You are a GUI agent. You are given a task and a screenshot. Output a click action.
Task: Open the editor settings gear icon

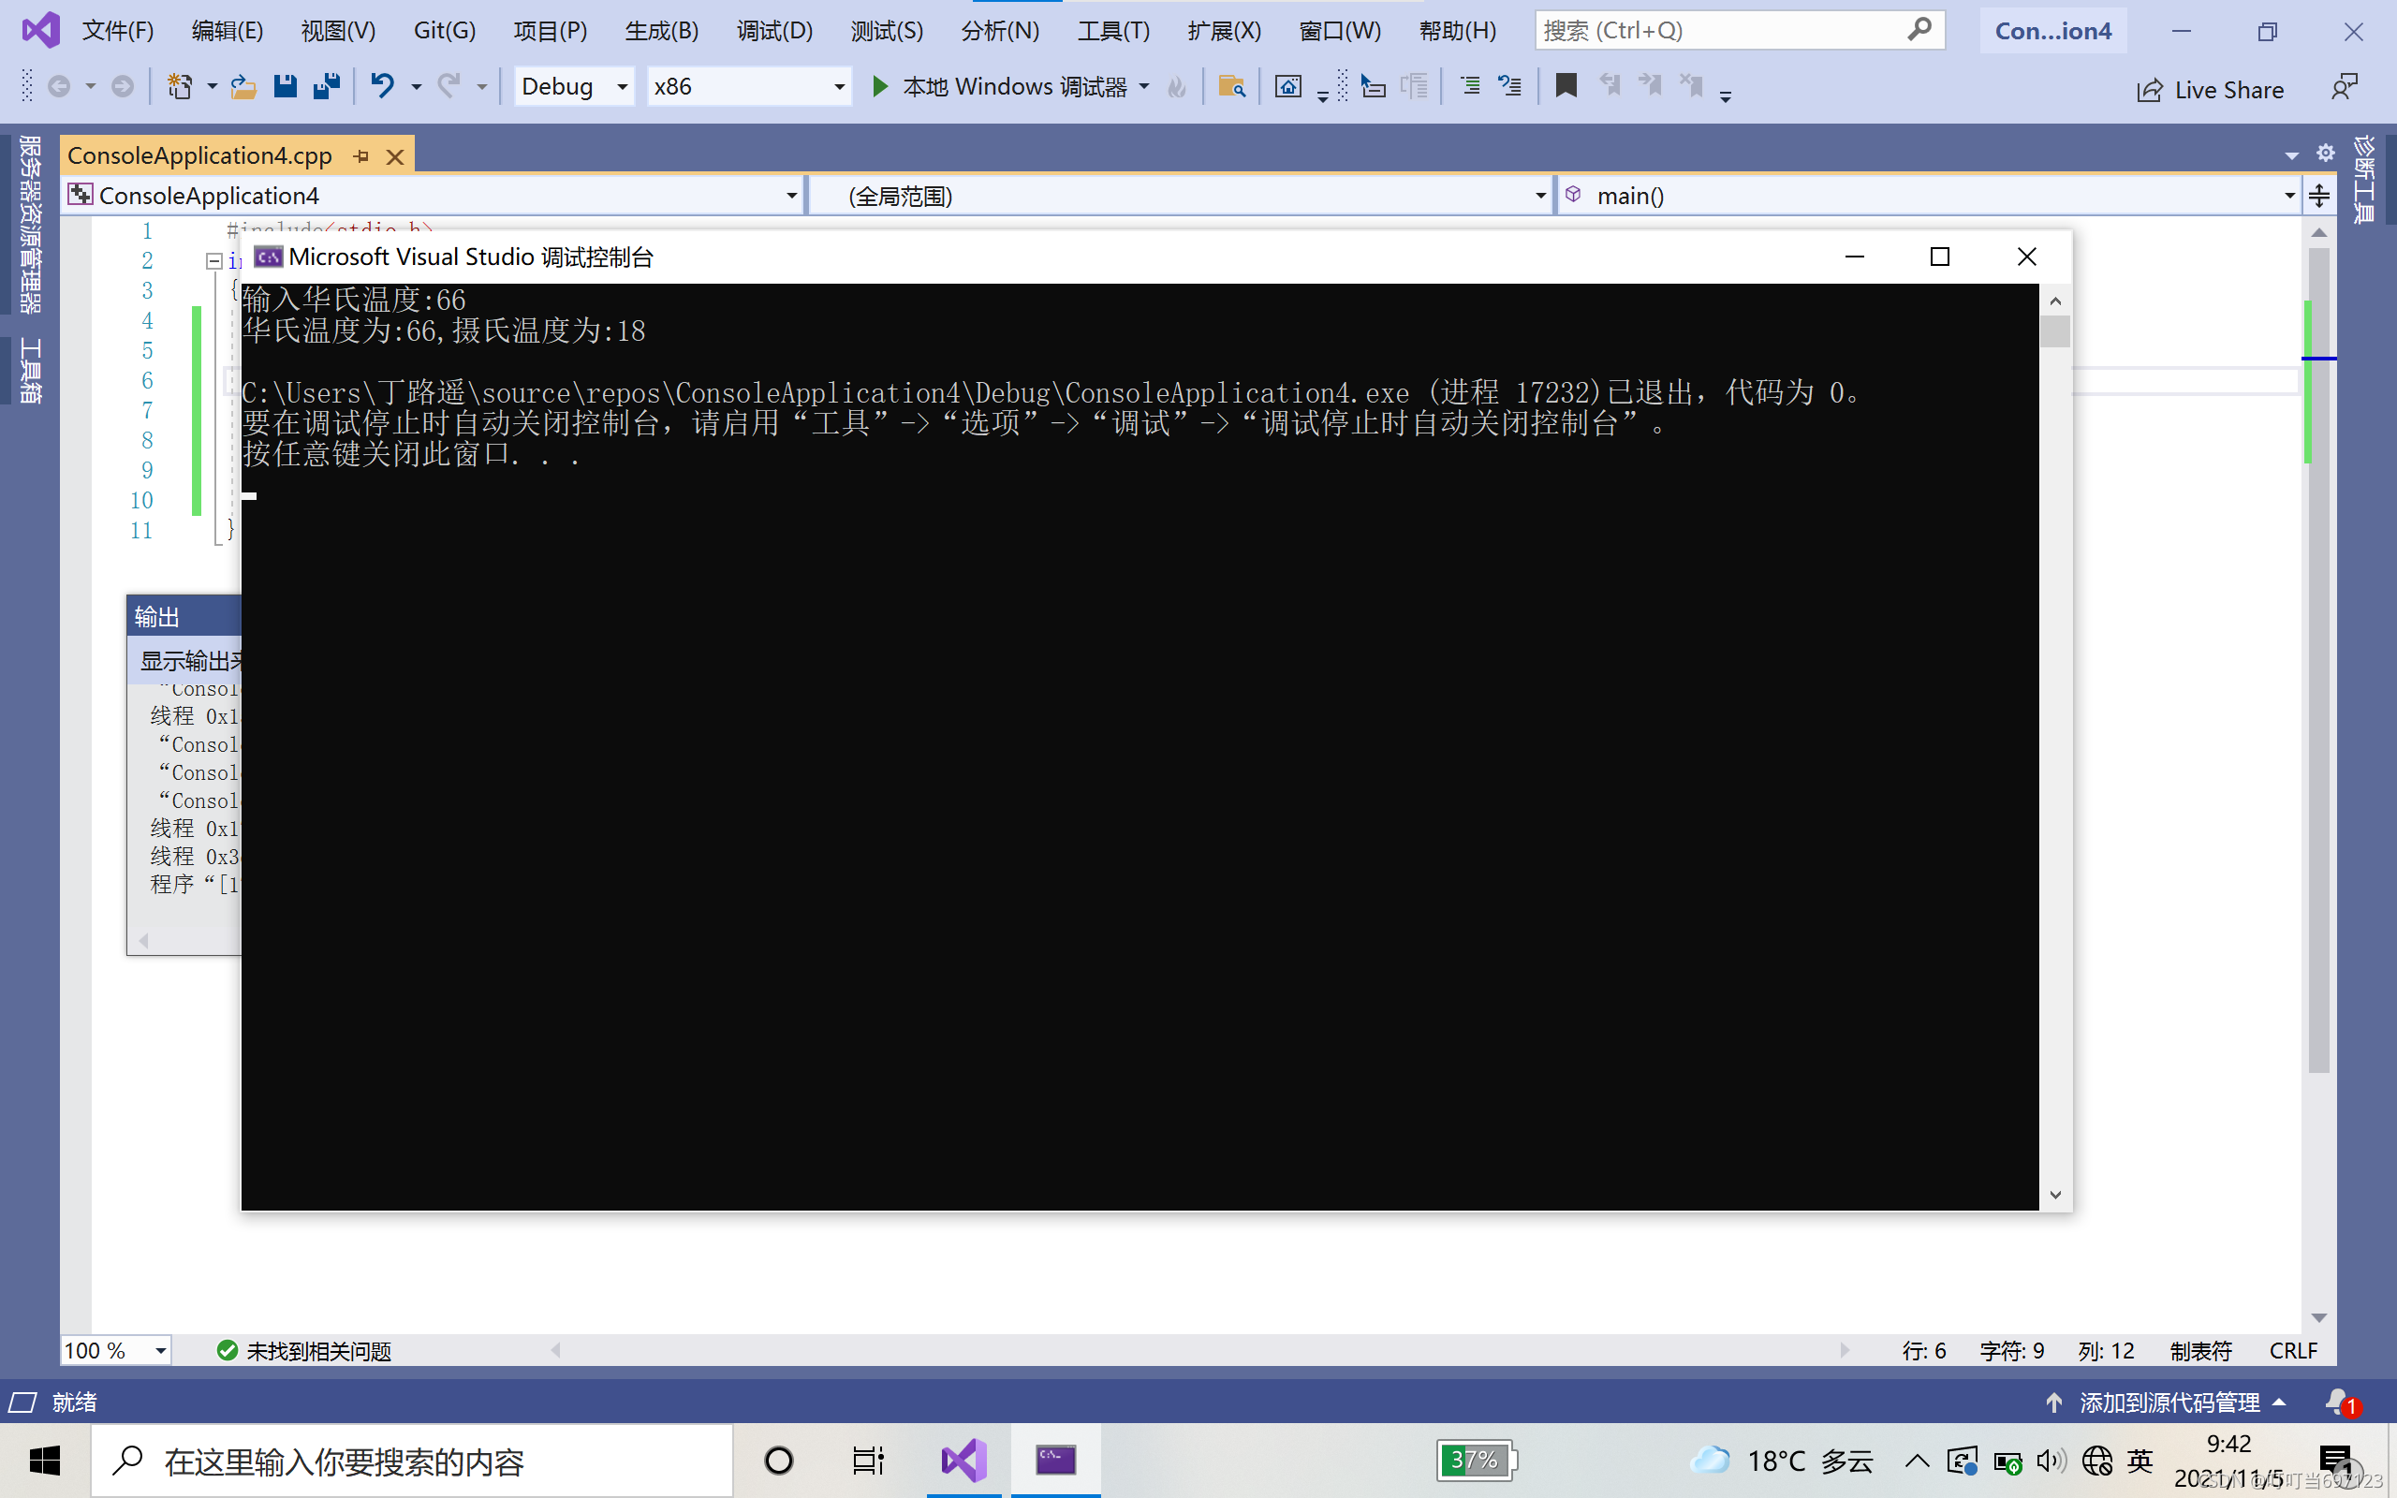(x=2326, y=153)
